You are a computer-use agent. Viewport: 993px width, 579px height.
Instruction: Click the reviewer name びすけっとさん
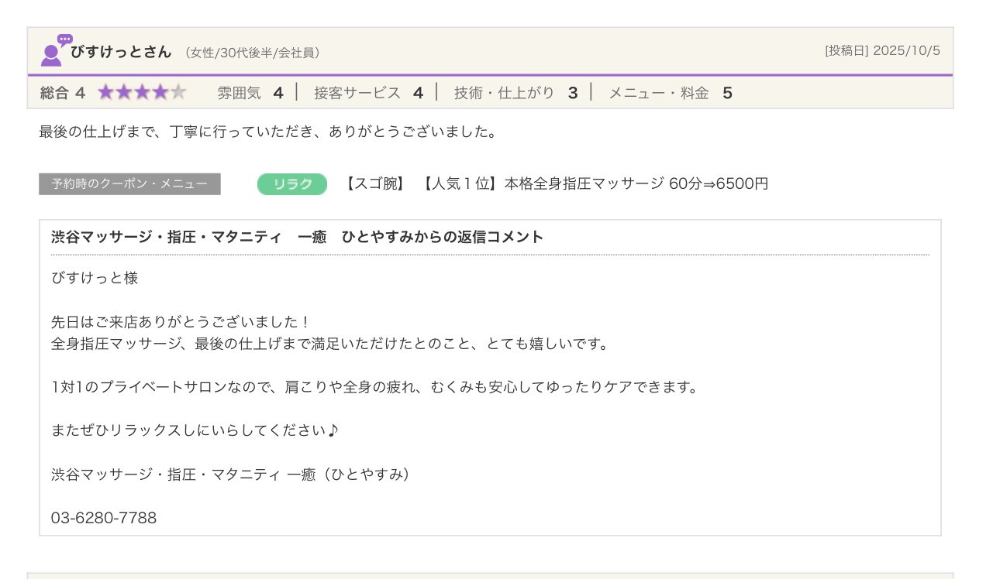point(120,52)
